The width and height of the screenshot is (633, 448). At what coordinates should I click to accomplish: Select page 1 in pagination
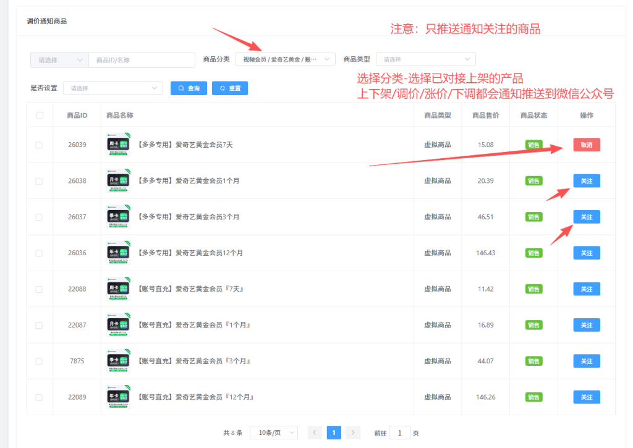point(333,433)
